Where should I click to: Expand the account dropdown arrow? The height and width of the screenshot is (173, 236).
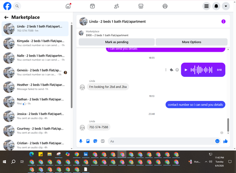point(226,6)
